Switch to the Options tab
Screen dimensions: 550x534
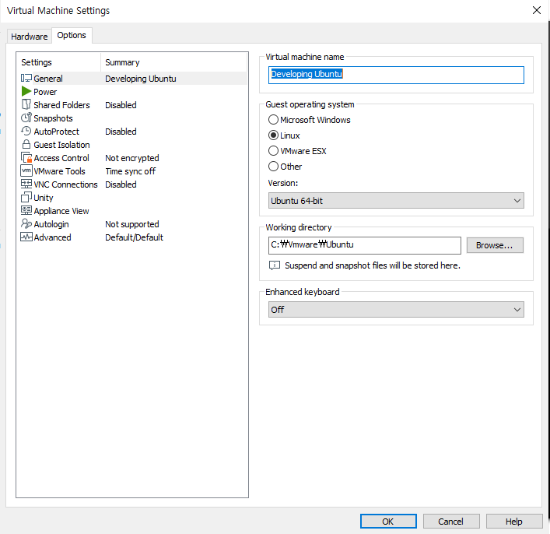point(72,35)
